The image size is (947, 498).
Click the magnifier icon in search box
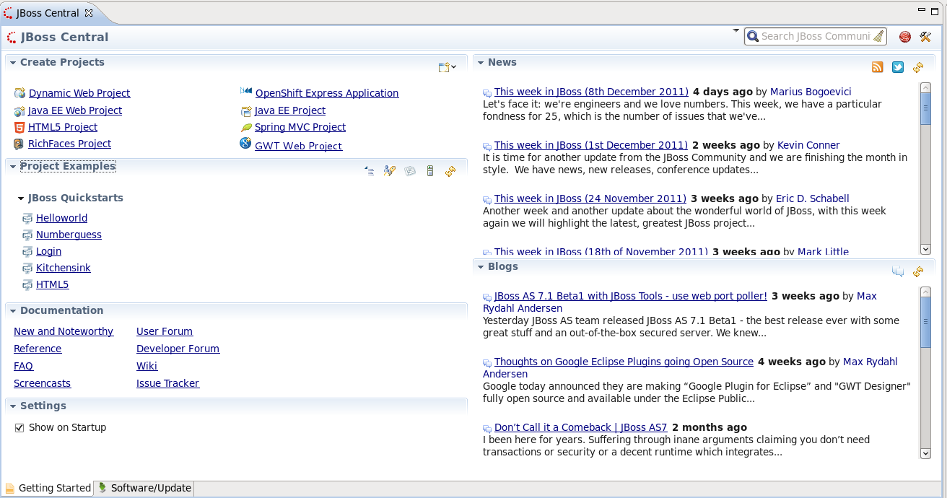point(753,36)
